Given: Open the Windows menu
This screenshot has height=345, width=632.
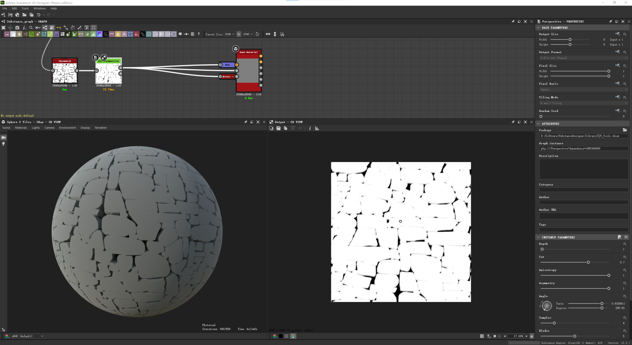Looking at the screenshot, I should (39, 8).
